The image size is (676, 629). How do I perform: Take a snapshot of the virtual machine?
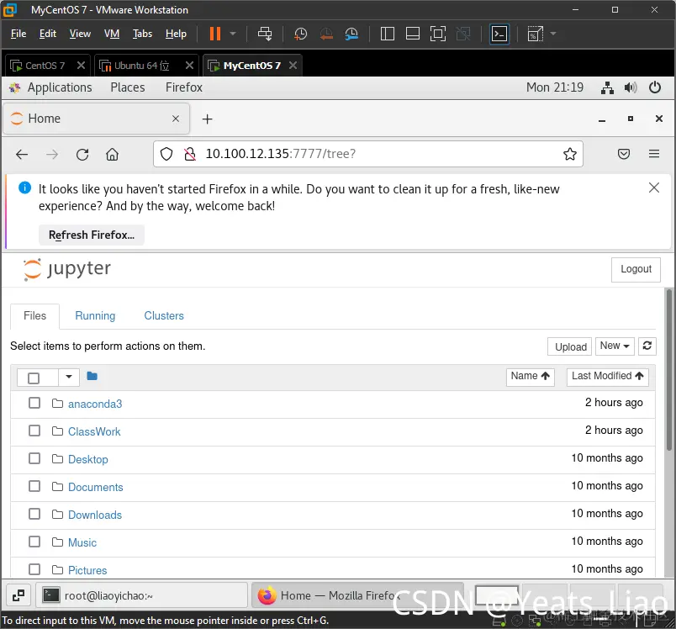click(x=300, y=34)
